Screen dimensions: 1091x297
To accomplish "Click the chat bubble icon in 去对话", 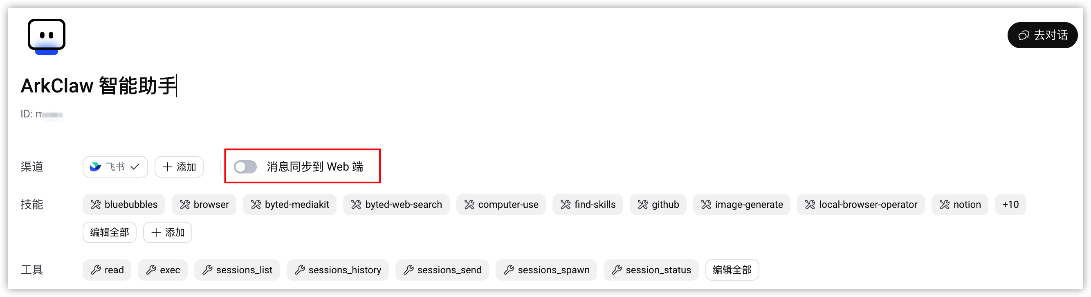I will click(1023, 35).
